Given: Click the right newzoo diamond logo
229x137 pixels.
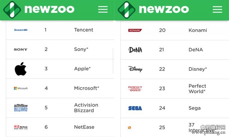Looking at the screenshot, I should pos(127,10).
